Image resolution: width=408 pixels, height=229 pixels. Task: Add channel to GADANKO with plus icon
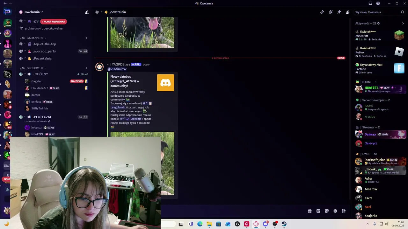[86, 38]
